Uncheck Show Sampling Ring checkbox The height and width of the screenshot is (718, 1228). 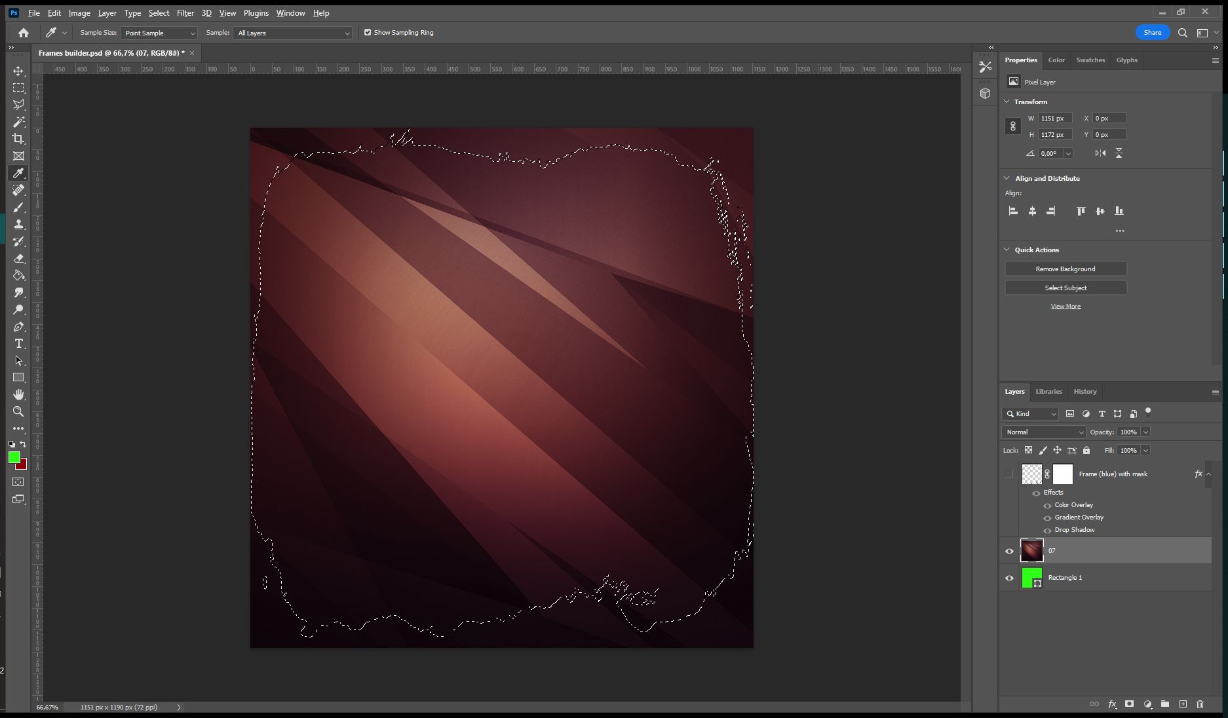(368, 32)
